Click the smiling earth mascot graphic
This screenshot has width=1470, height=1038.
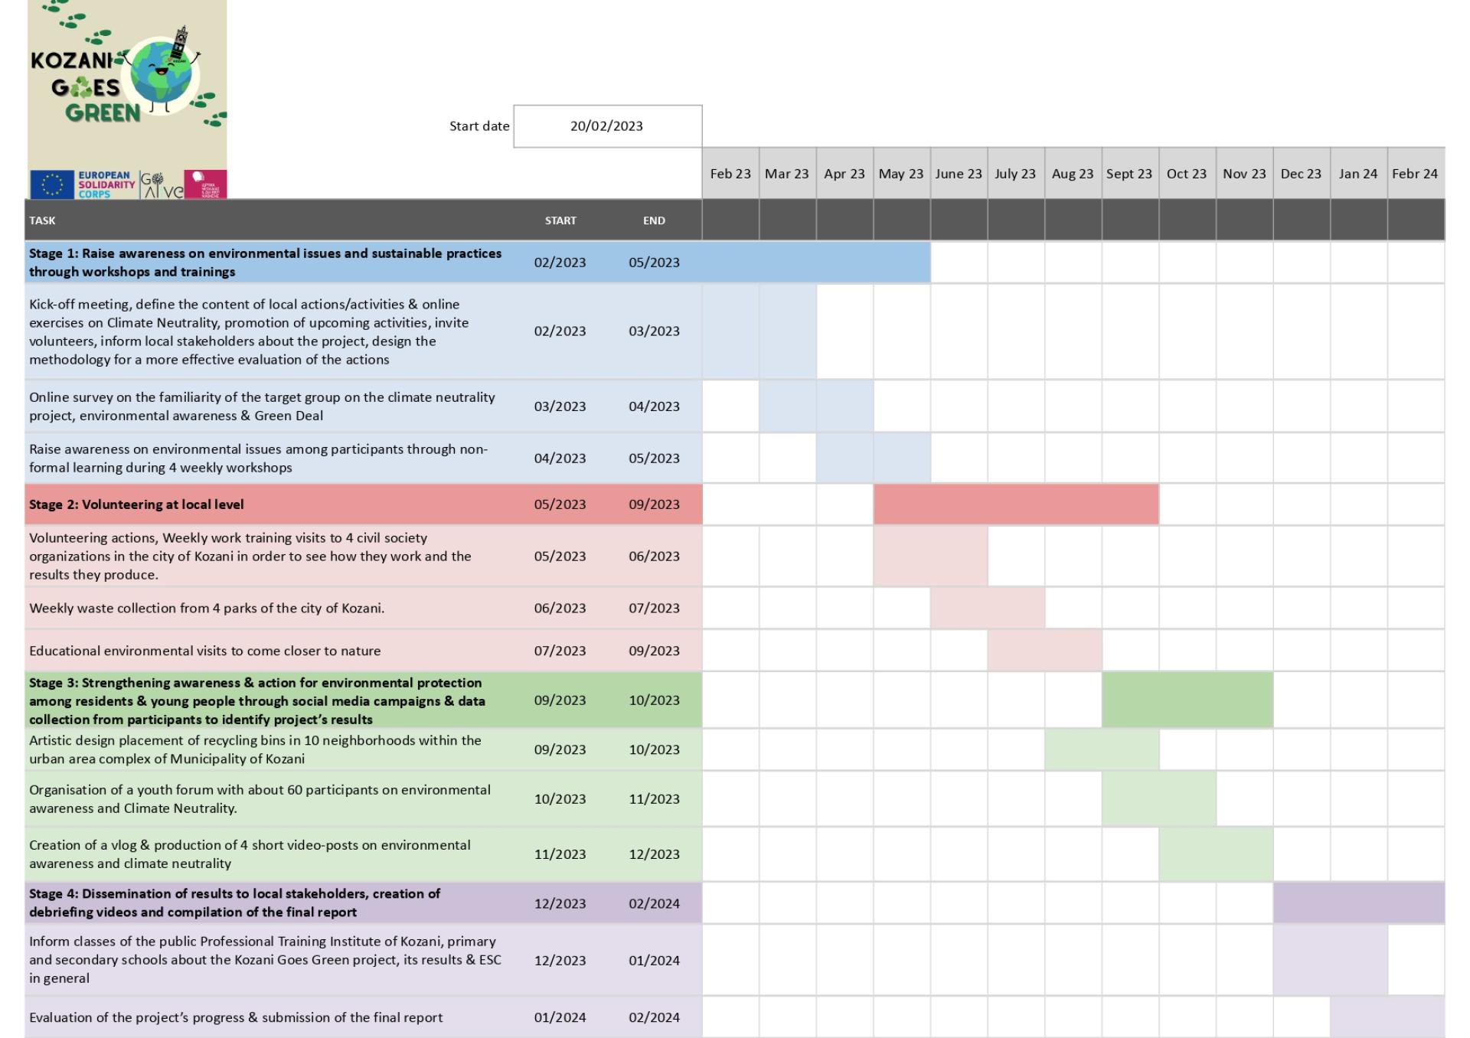pos(162,73)
